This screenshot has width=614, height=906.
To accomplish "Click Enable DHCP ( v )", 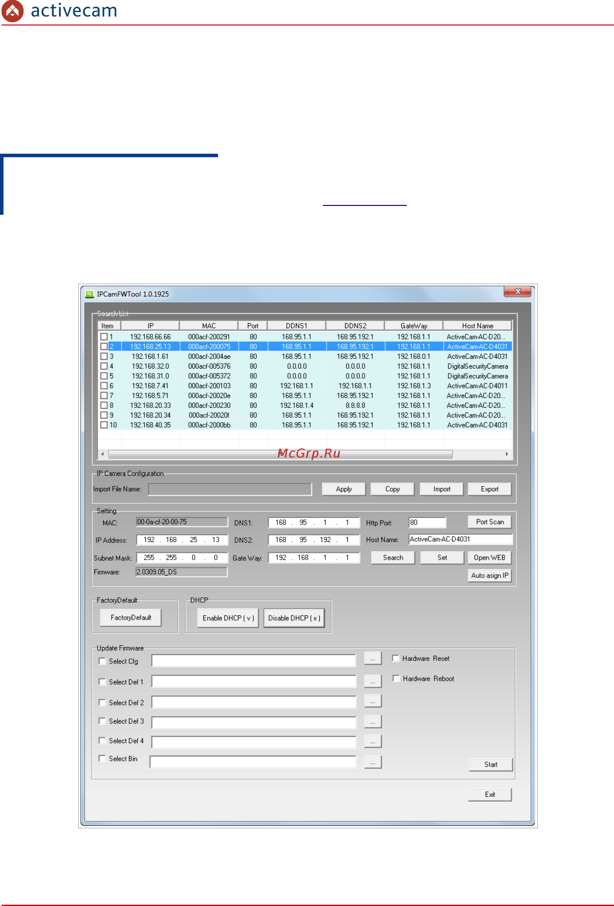I will click(228, 618).
